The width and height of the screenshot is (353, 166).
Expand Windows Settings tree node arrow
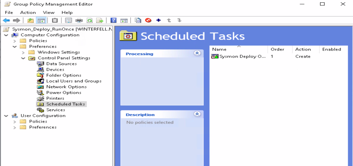coord(23,53)
